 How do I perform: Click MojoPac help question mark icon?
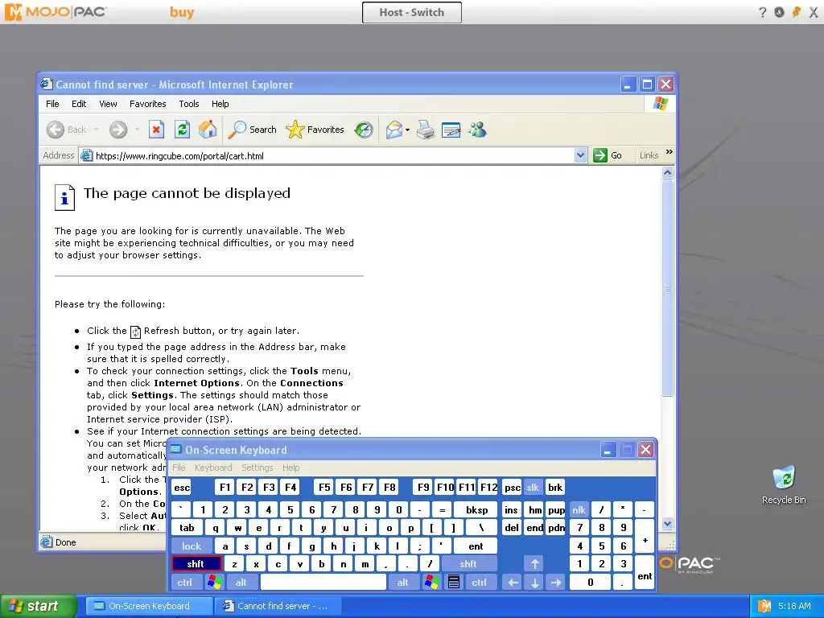click(x=763, y=12)
